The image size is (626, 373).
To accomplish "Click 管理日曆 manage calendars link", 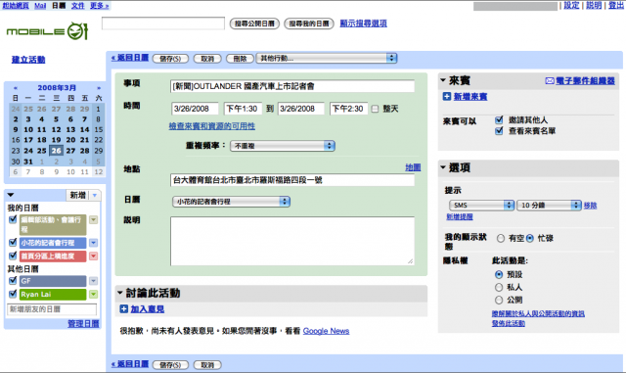I will pyautogui.click(x=83, y=324).
